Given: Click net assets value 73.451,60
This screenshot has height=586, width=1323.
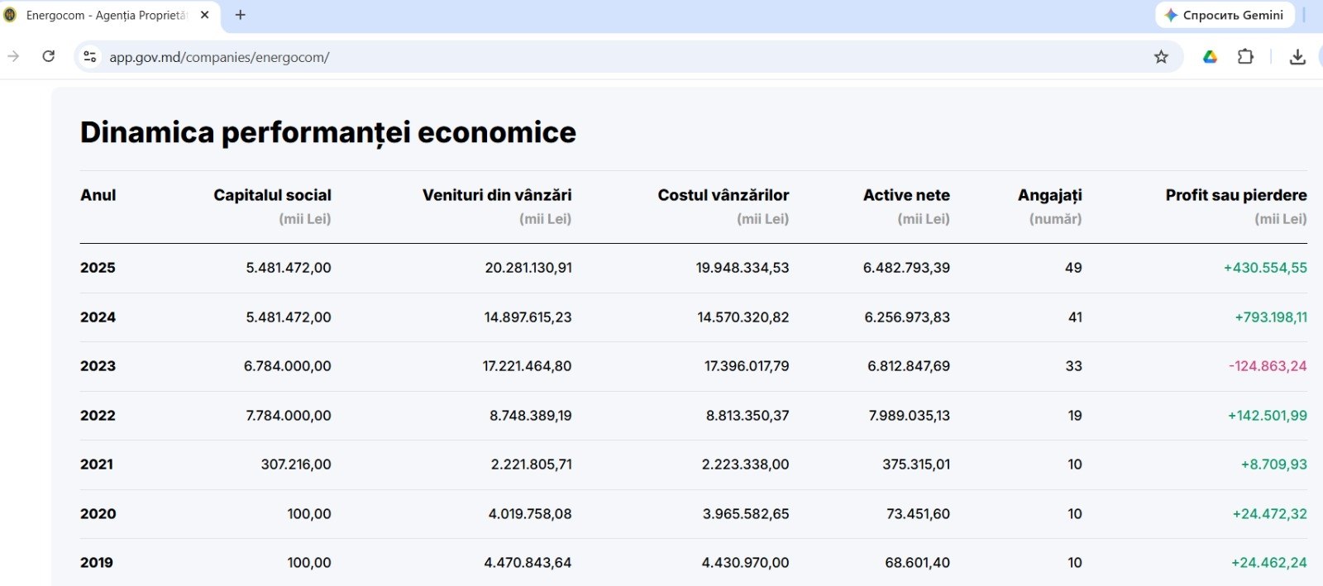Looking at the screenshot, I should 918,514.
